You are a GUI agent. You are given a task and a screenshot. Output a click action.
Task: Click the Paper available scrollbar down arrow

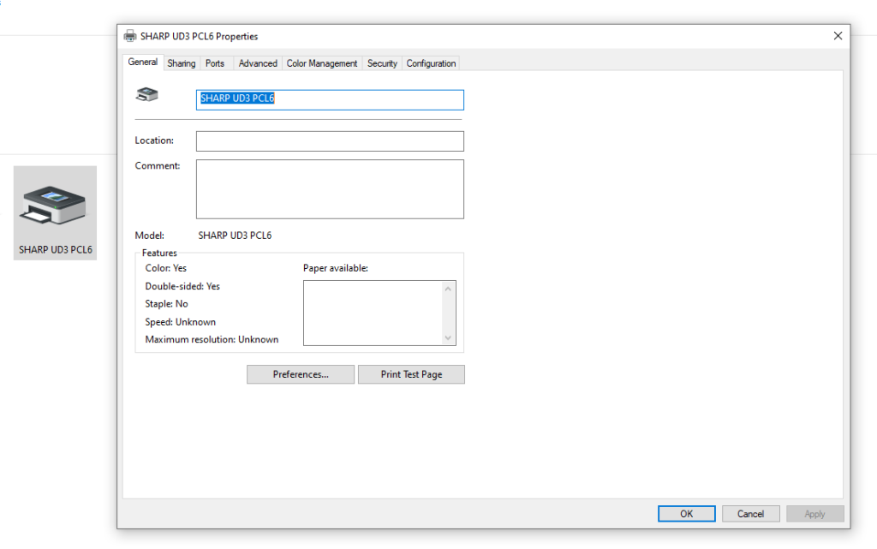pyautogui.click(x=449, y=339)
